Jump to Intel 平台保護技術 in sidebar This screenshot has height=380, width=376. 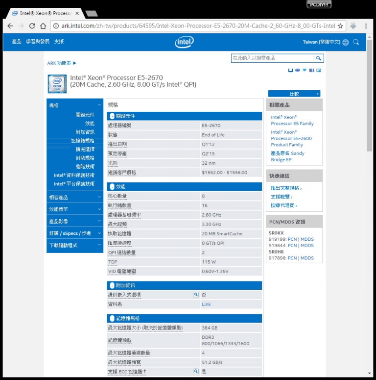pos(74,184)
